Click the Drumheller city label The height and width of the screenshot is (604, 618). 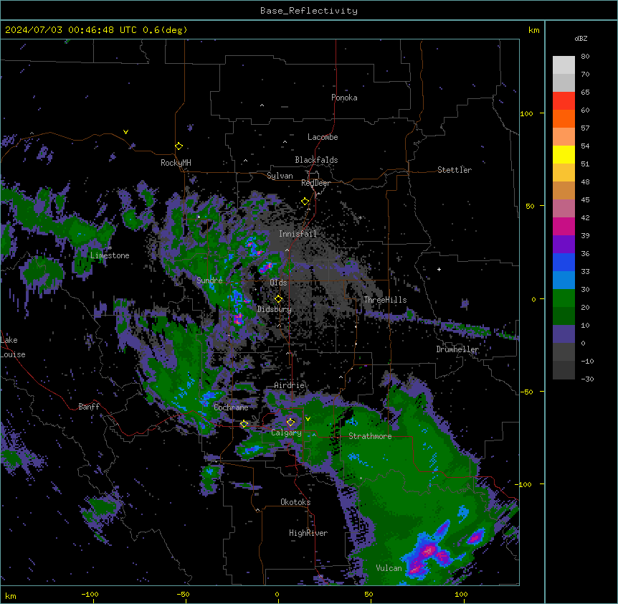(x=457, y=349)
